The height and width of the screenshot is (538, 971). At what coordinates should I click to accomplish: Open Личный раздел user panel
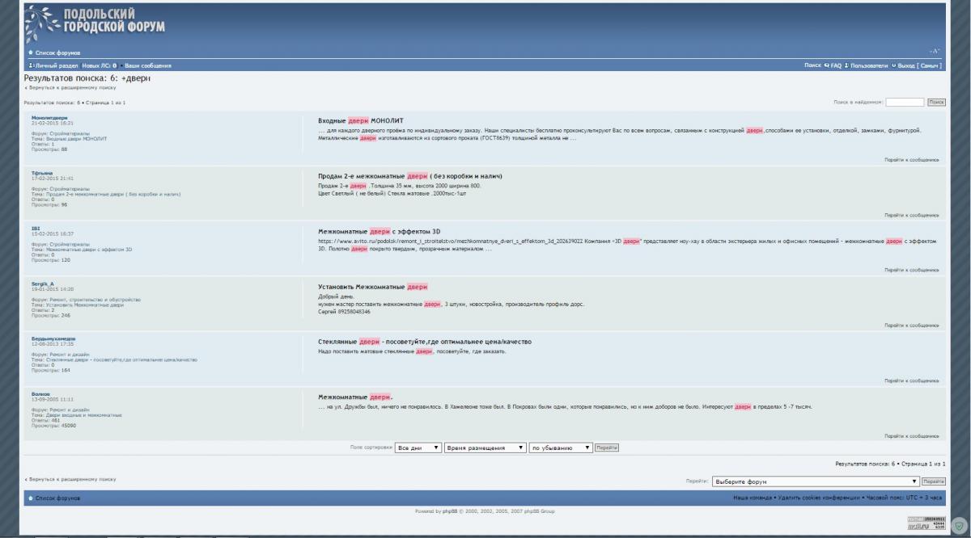click(x=55, y=65)
